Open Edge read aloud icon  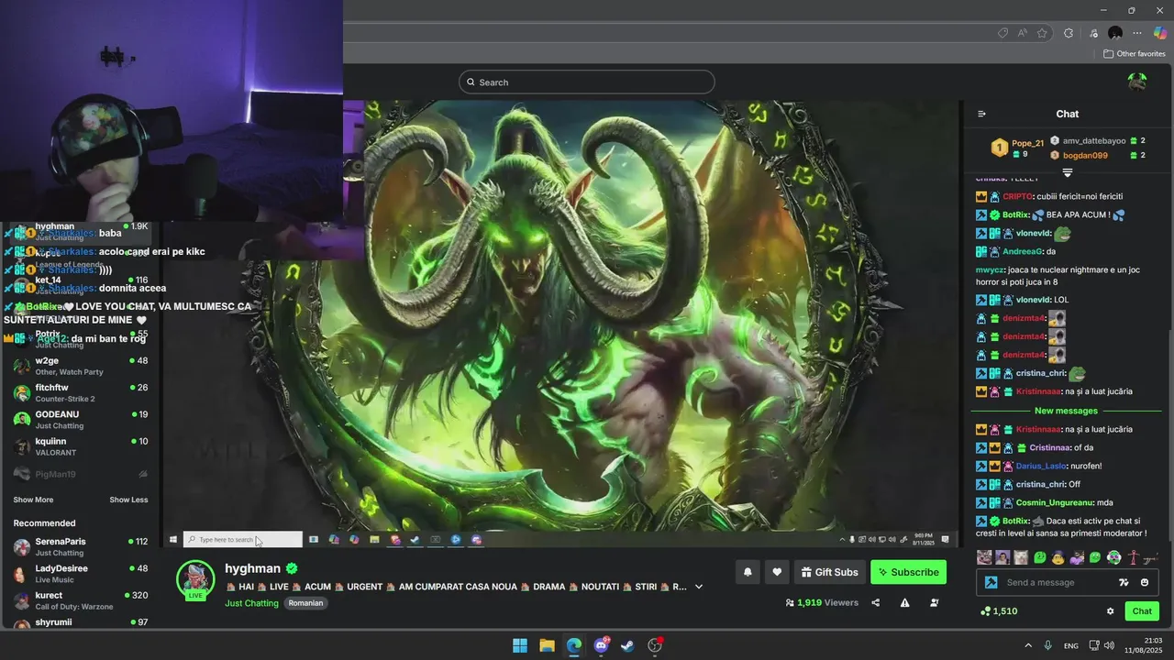click(1023, 33)
